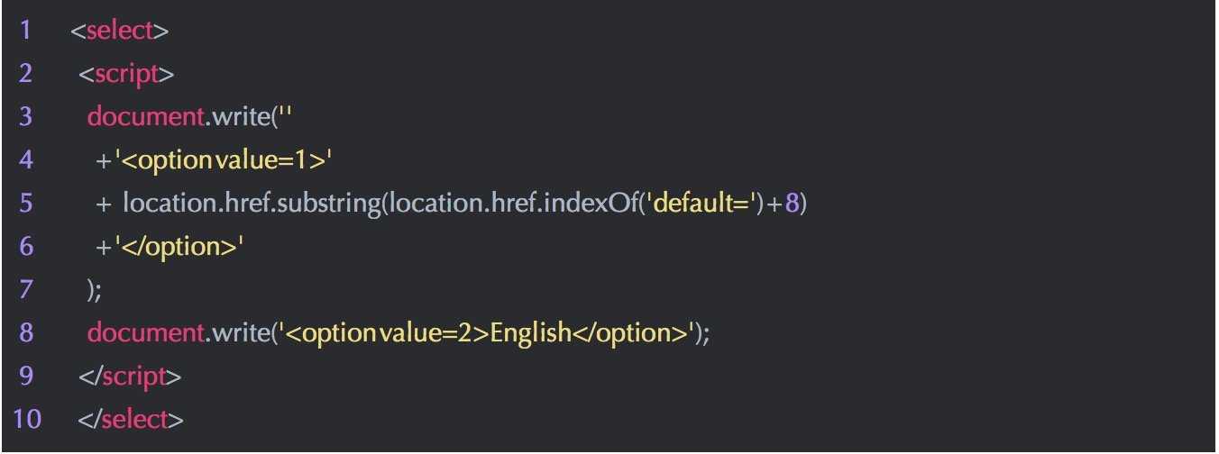This screenshot has width=1219, height=454.
Task: Click the opening script tag
Action: tap(126, 74)
